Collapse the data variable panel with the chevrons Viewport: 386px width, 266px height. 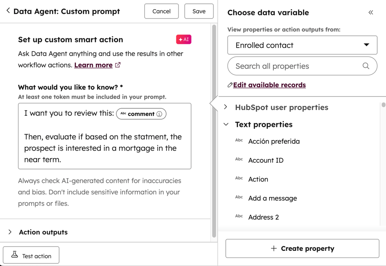click(x=370, y=13)
